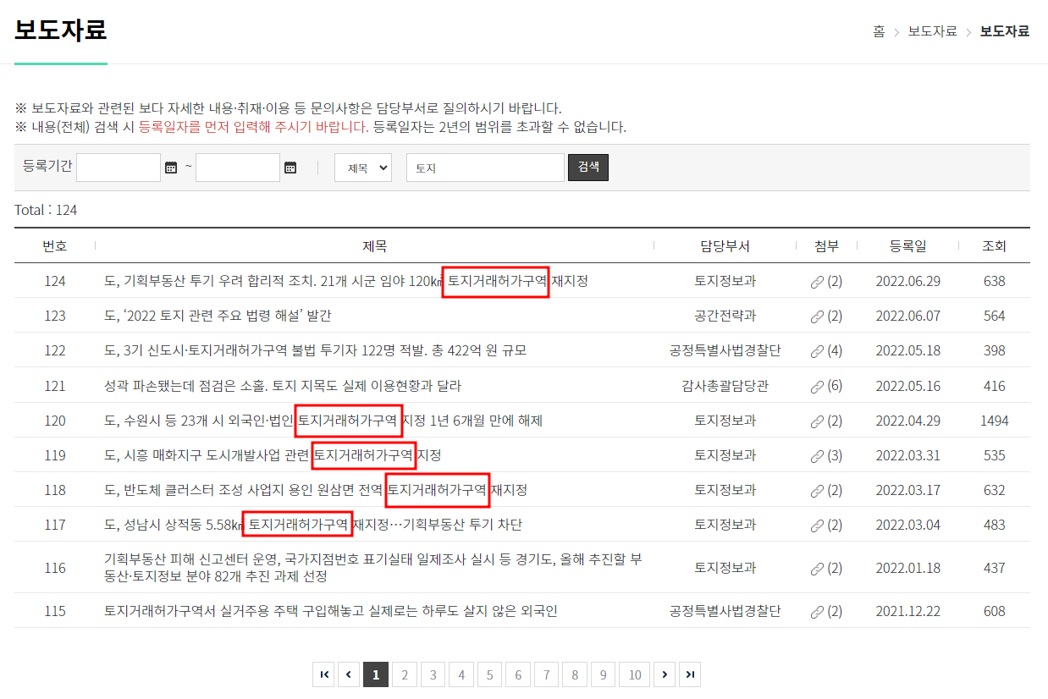The image size is (1048, 699).
Task: Go to the previous page arrow
Action: [349, 674]
